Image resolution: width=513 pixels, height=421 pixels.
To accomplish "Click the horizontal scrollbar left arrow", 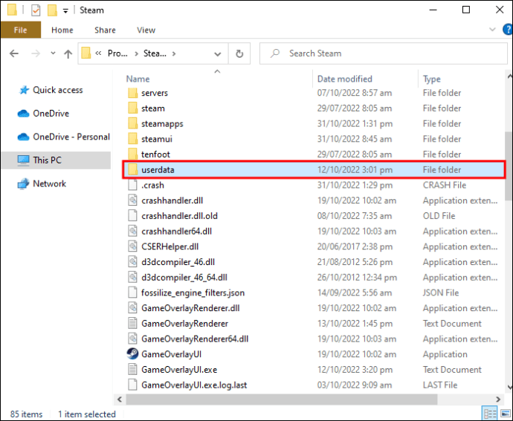I will (120, 399).
